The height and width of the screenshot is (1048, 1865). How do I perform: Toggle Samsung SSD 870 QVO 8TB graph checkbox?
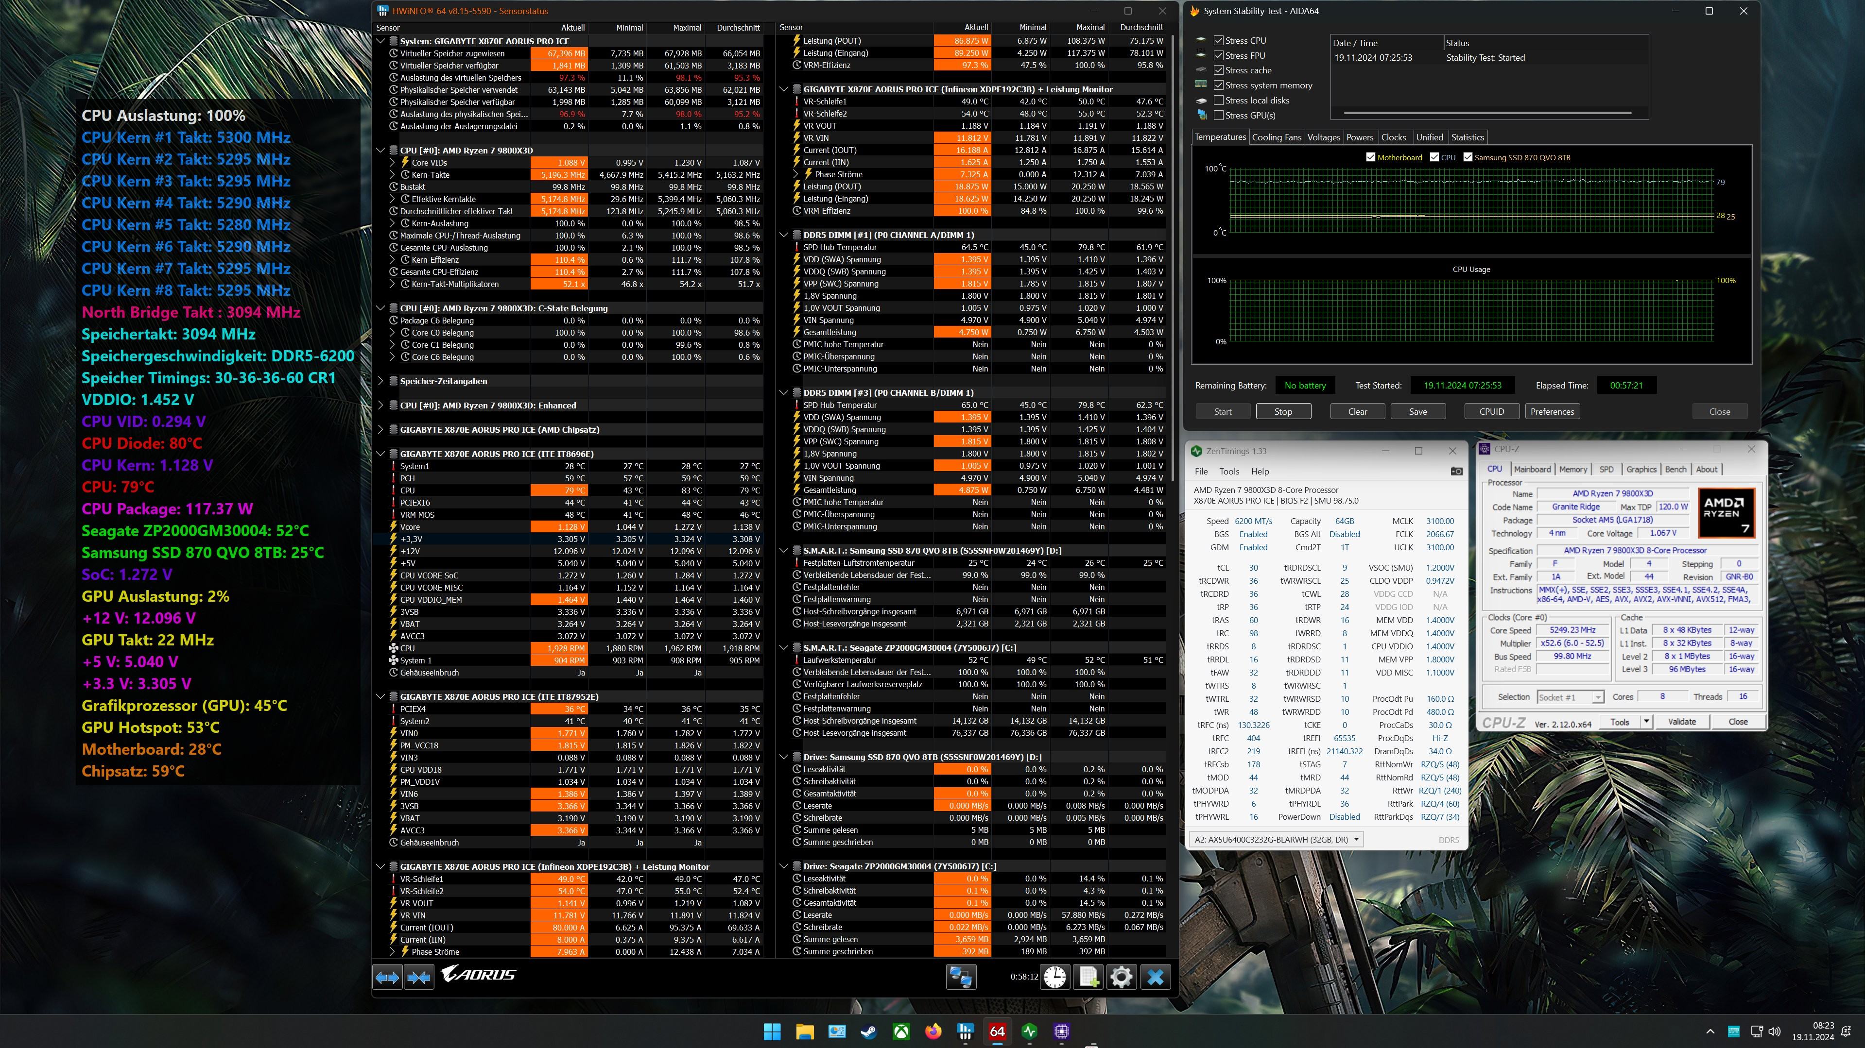tap(1468, 157)
